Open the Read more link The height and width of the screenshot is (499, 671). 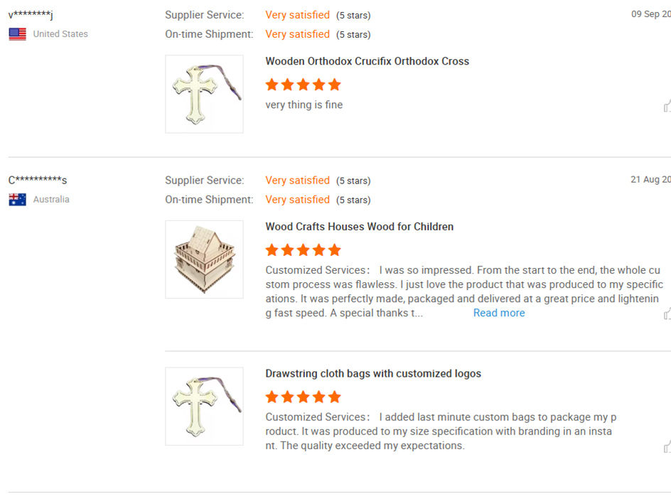click(499, 313)
